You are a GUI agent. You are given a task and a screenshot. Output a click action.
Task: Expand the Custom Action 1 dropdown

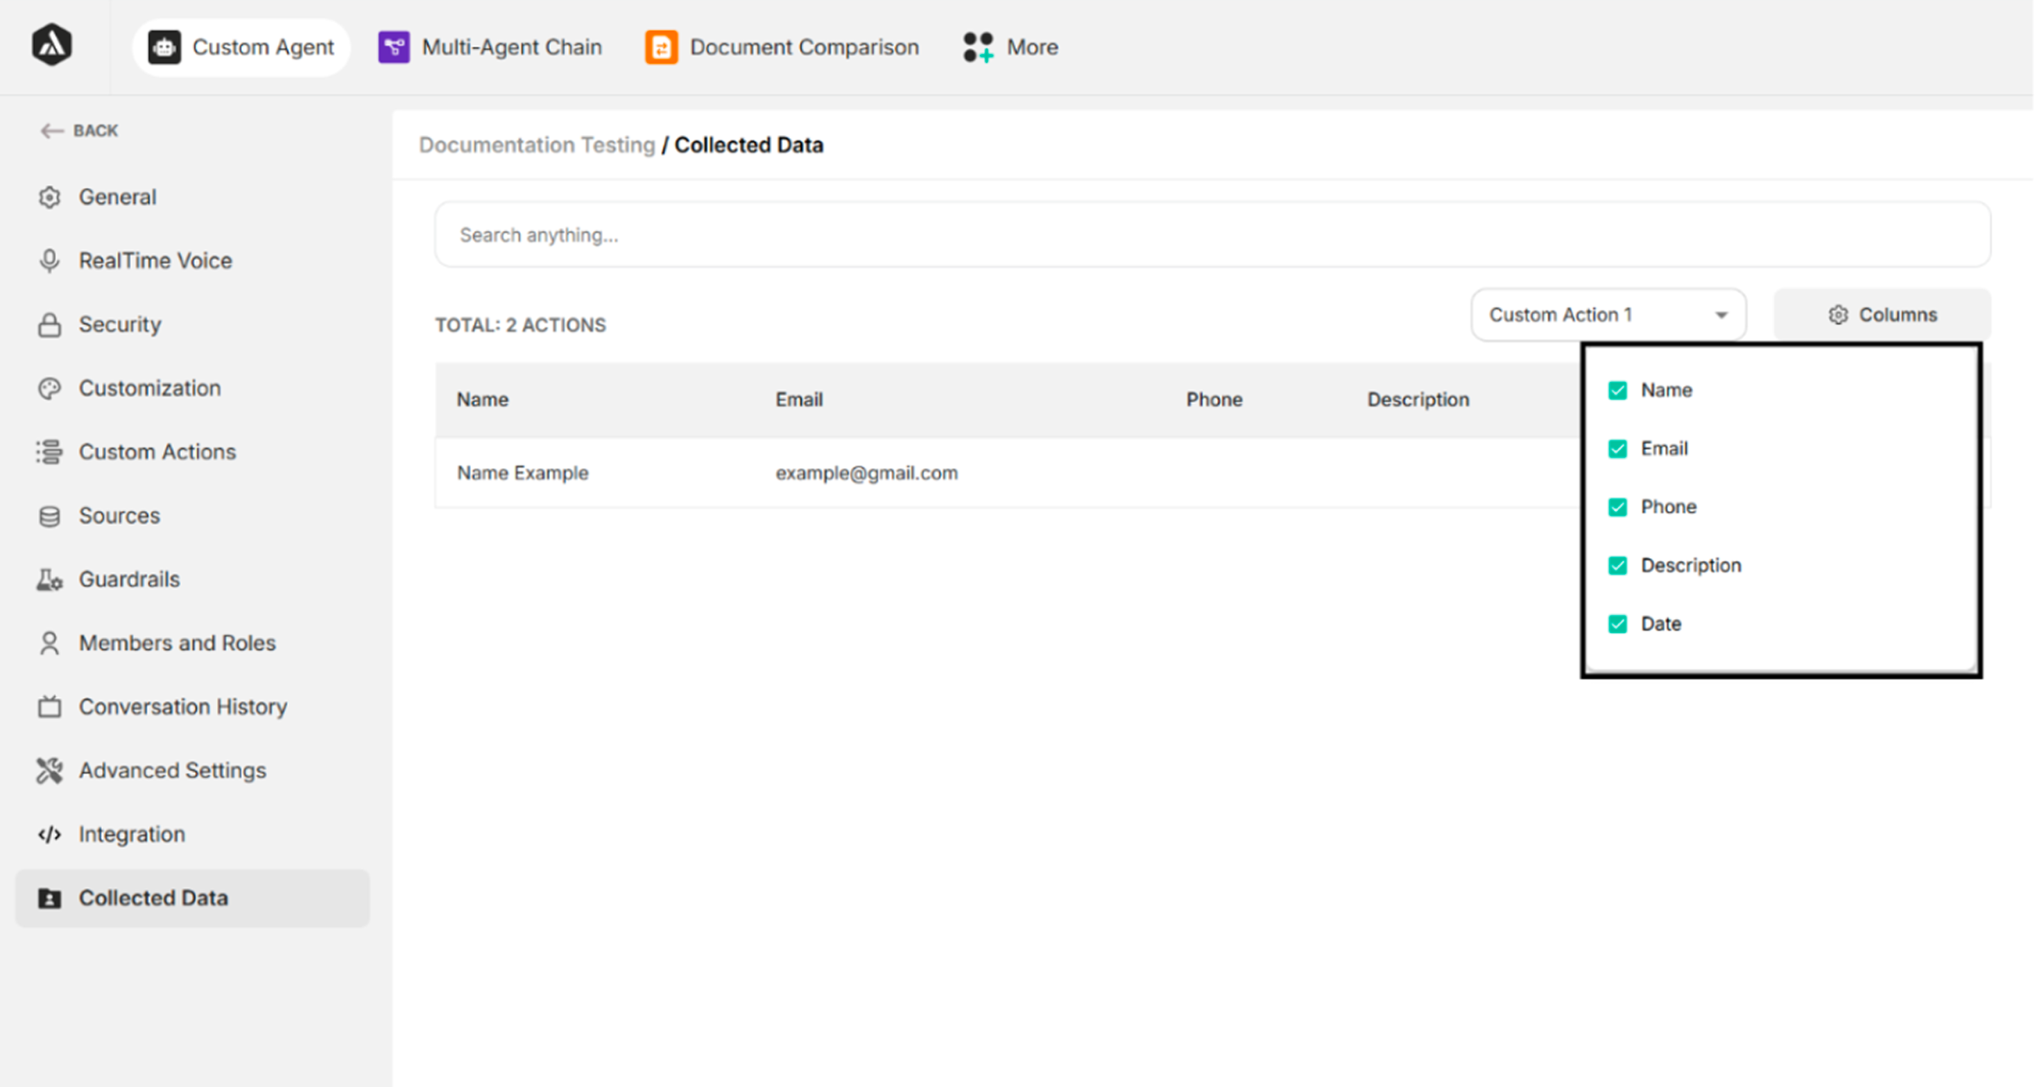(1608, 314)
